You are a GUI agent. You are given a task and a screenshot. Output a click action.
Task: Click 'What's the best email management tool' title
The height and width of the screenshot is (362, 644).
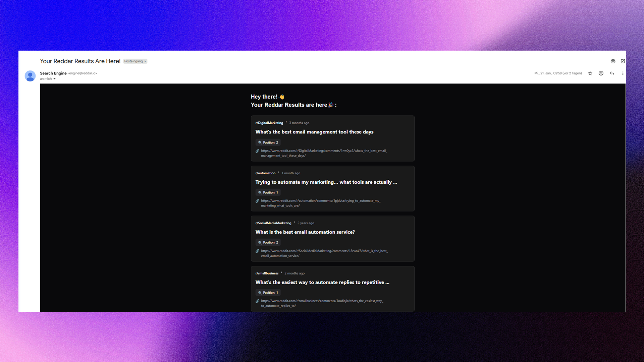pos(314,132)
